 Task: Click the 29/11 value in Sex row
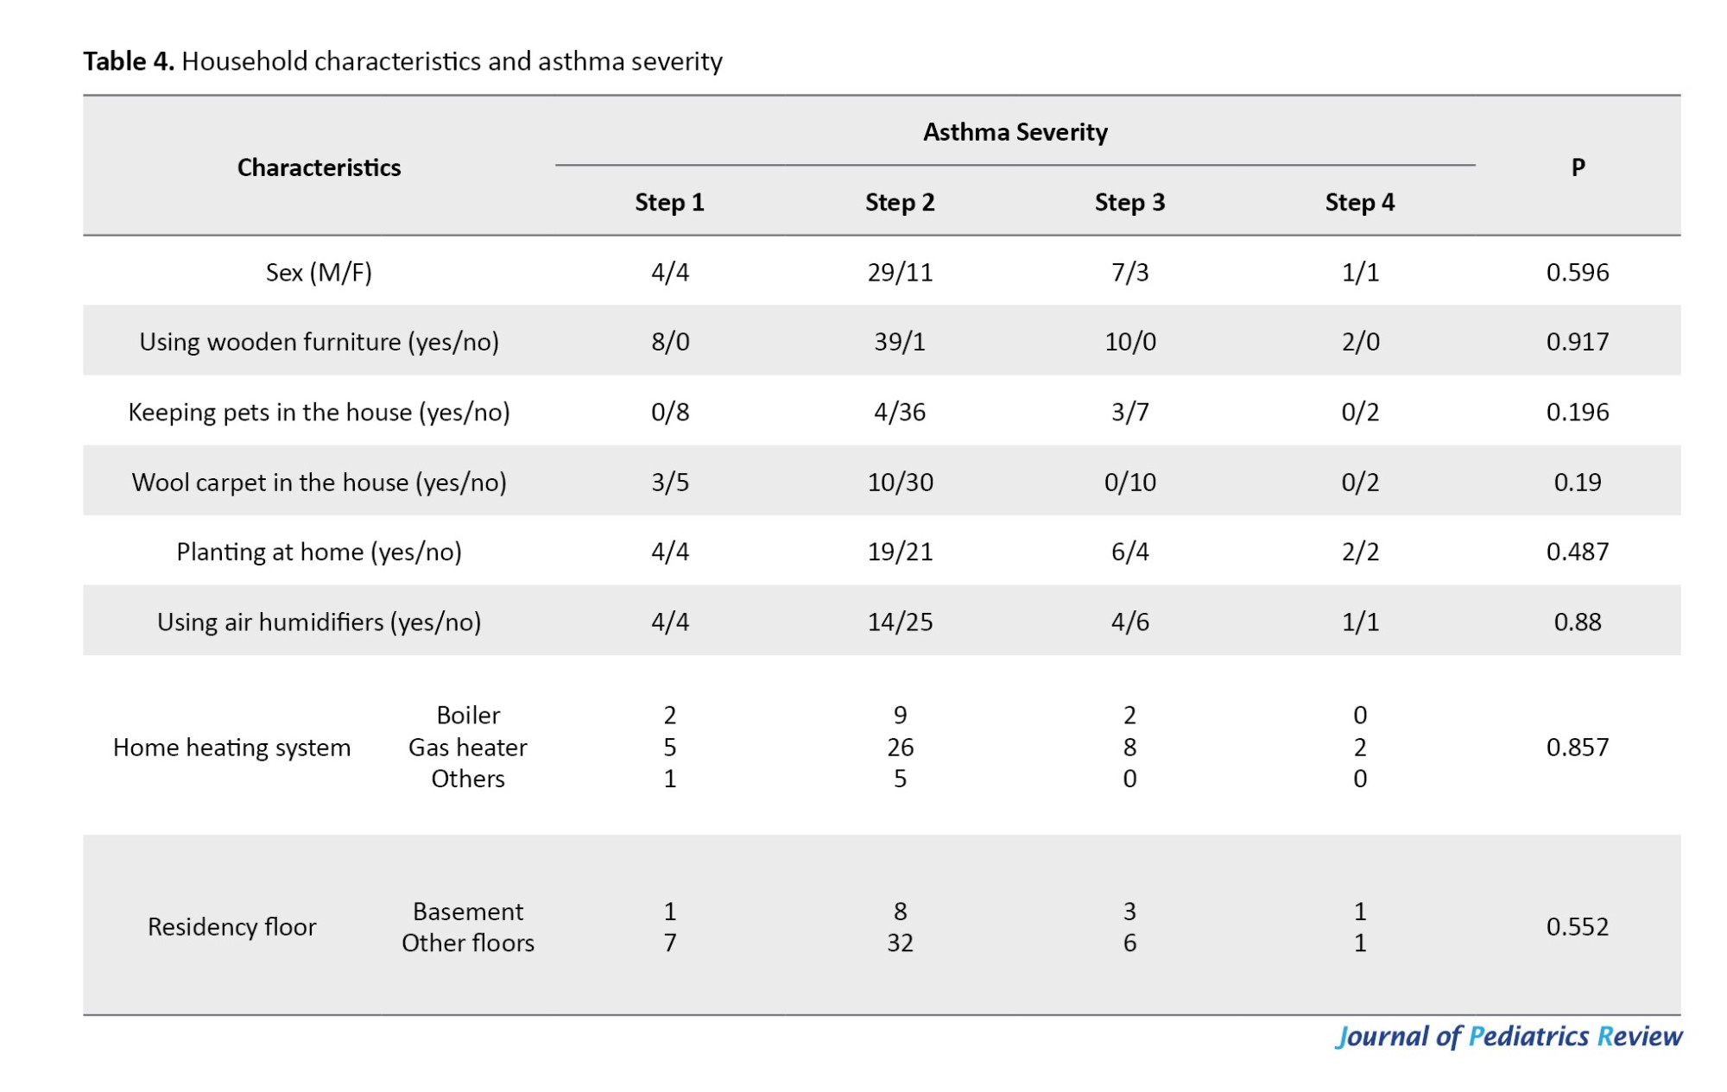coord(900,273)
